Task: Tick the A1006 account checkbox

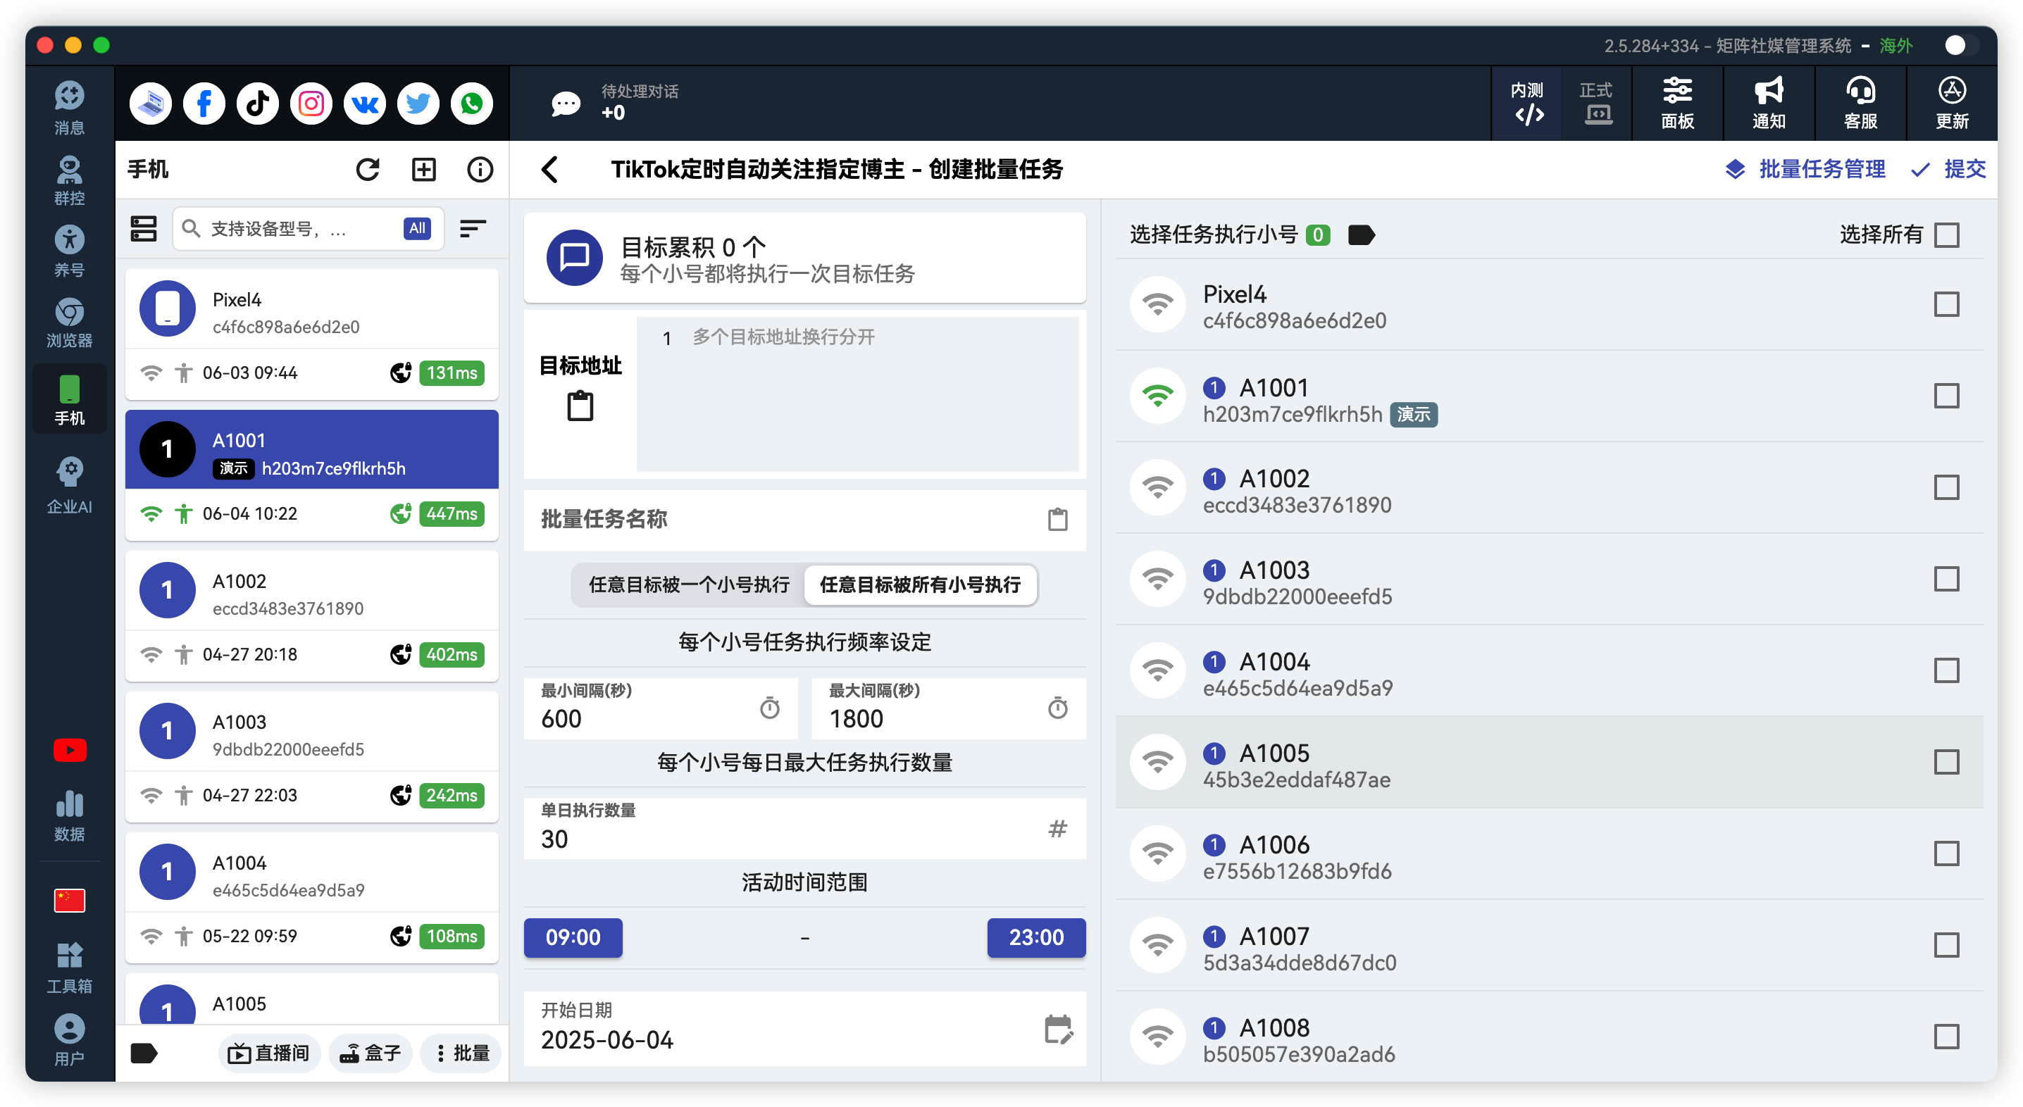Action: (x=1947, y=853)
